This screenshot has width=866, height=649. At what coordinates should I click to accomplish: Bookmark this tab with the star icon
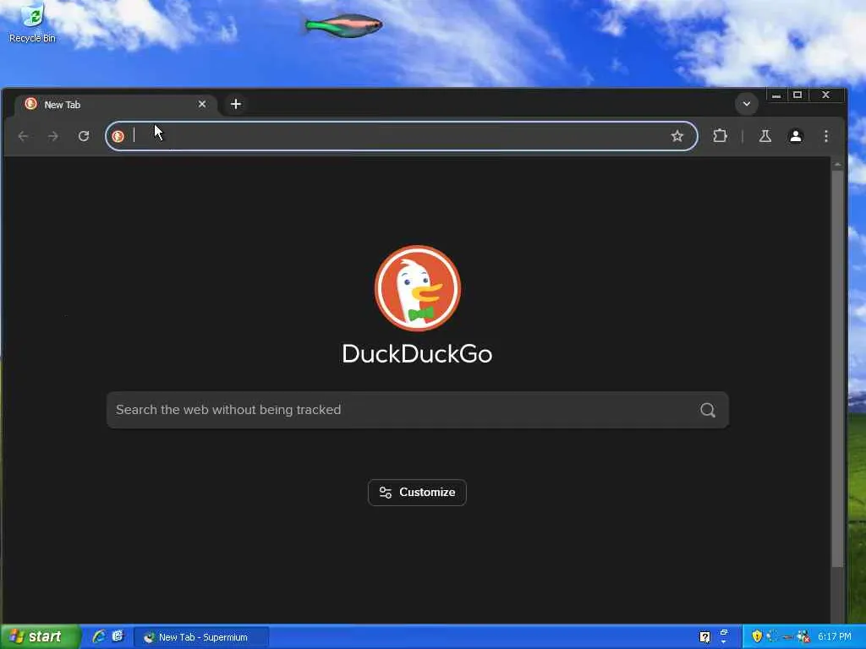(x=677, y=136)
